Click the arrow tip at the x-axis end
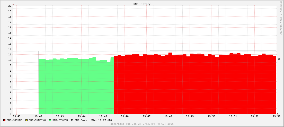Viewport: 284px width, 127px height. [x=277, y=114]
